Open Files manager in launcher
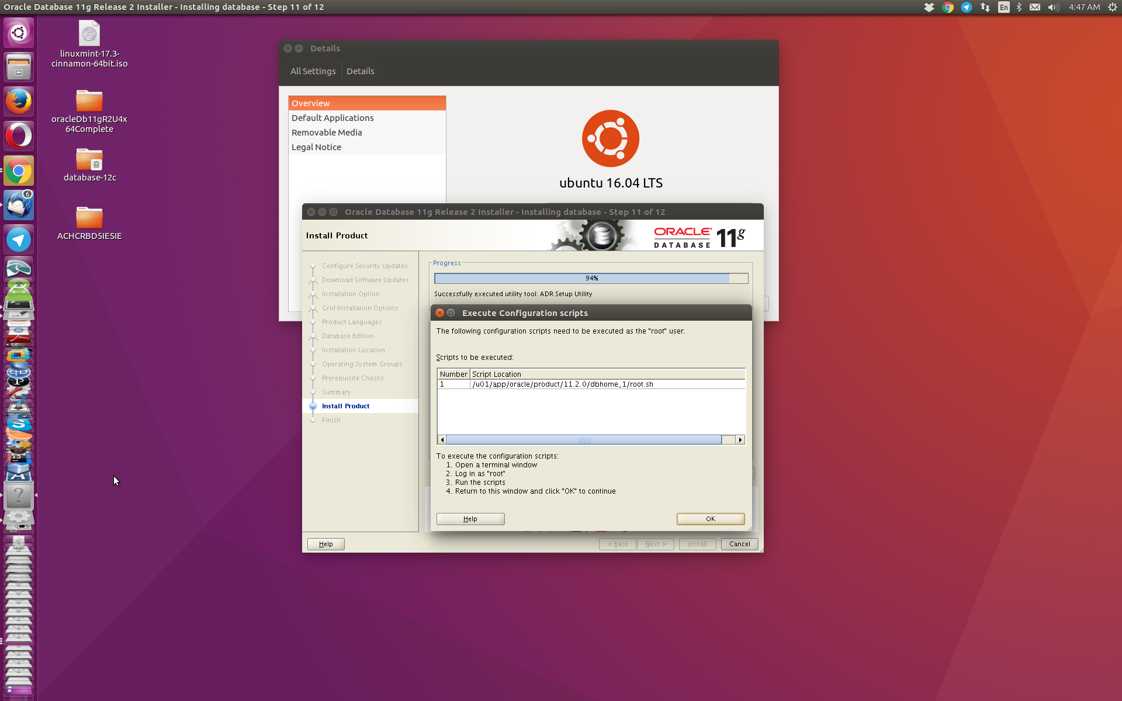The image size is (1122, 701). point(19,67)
